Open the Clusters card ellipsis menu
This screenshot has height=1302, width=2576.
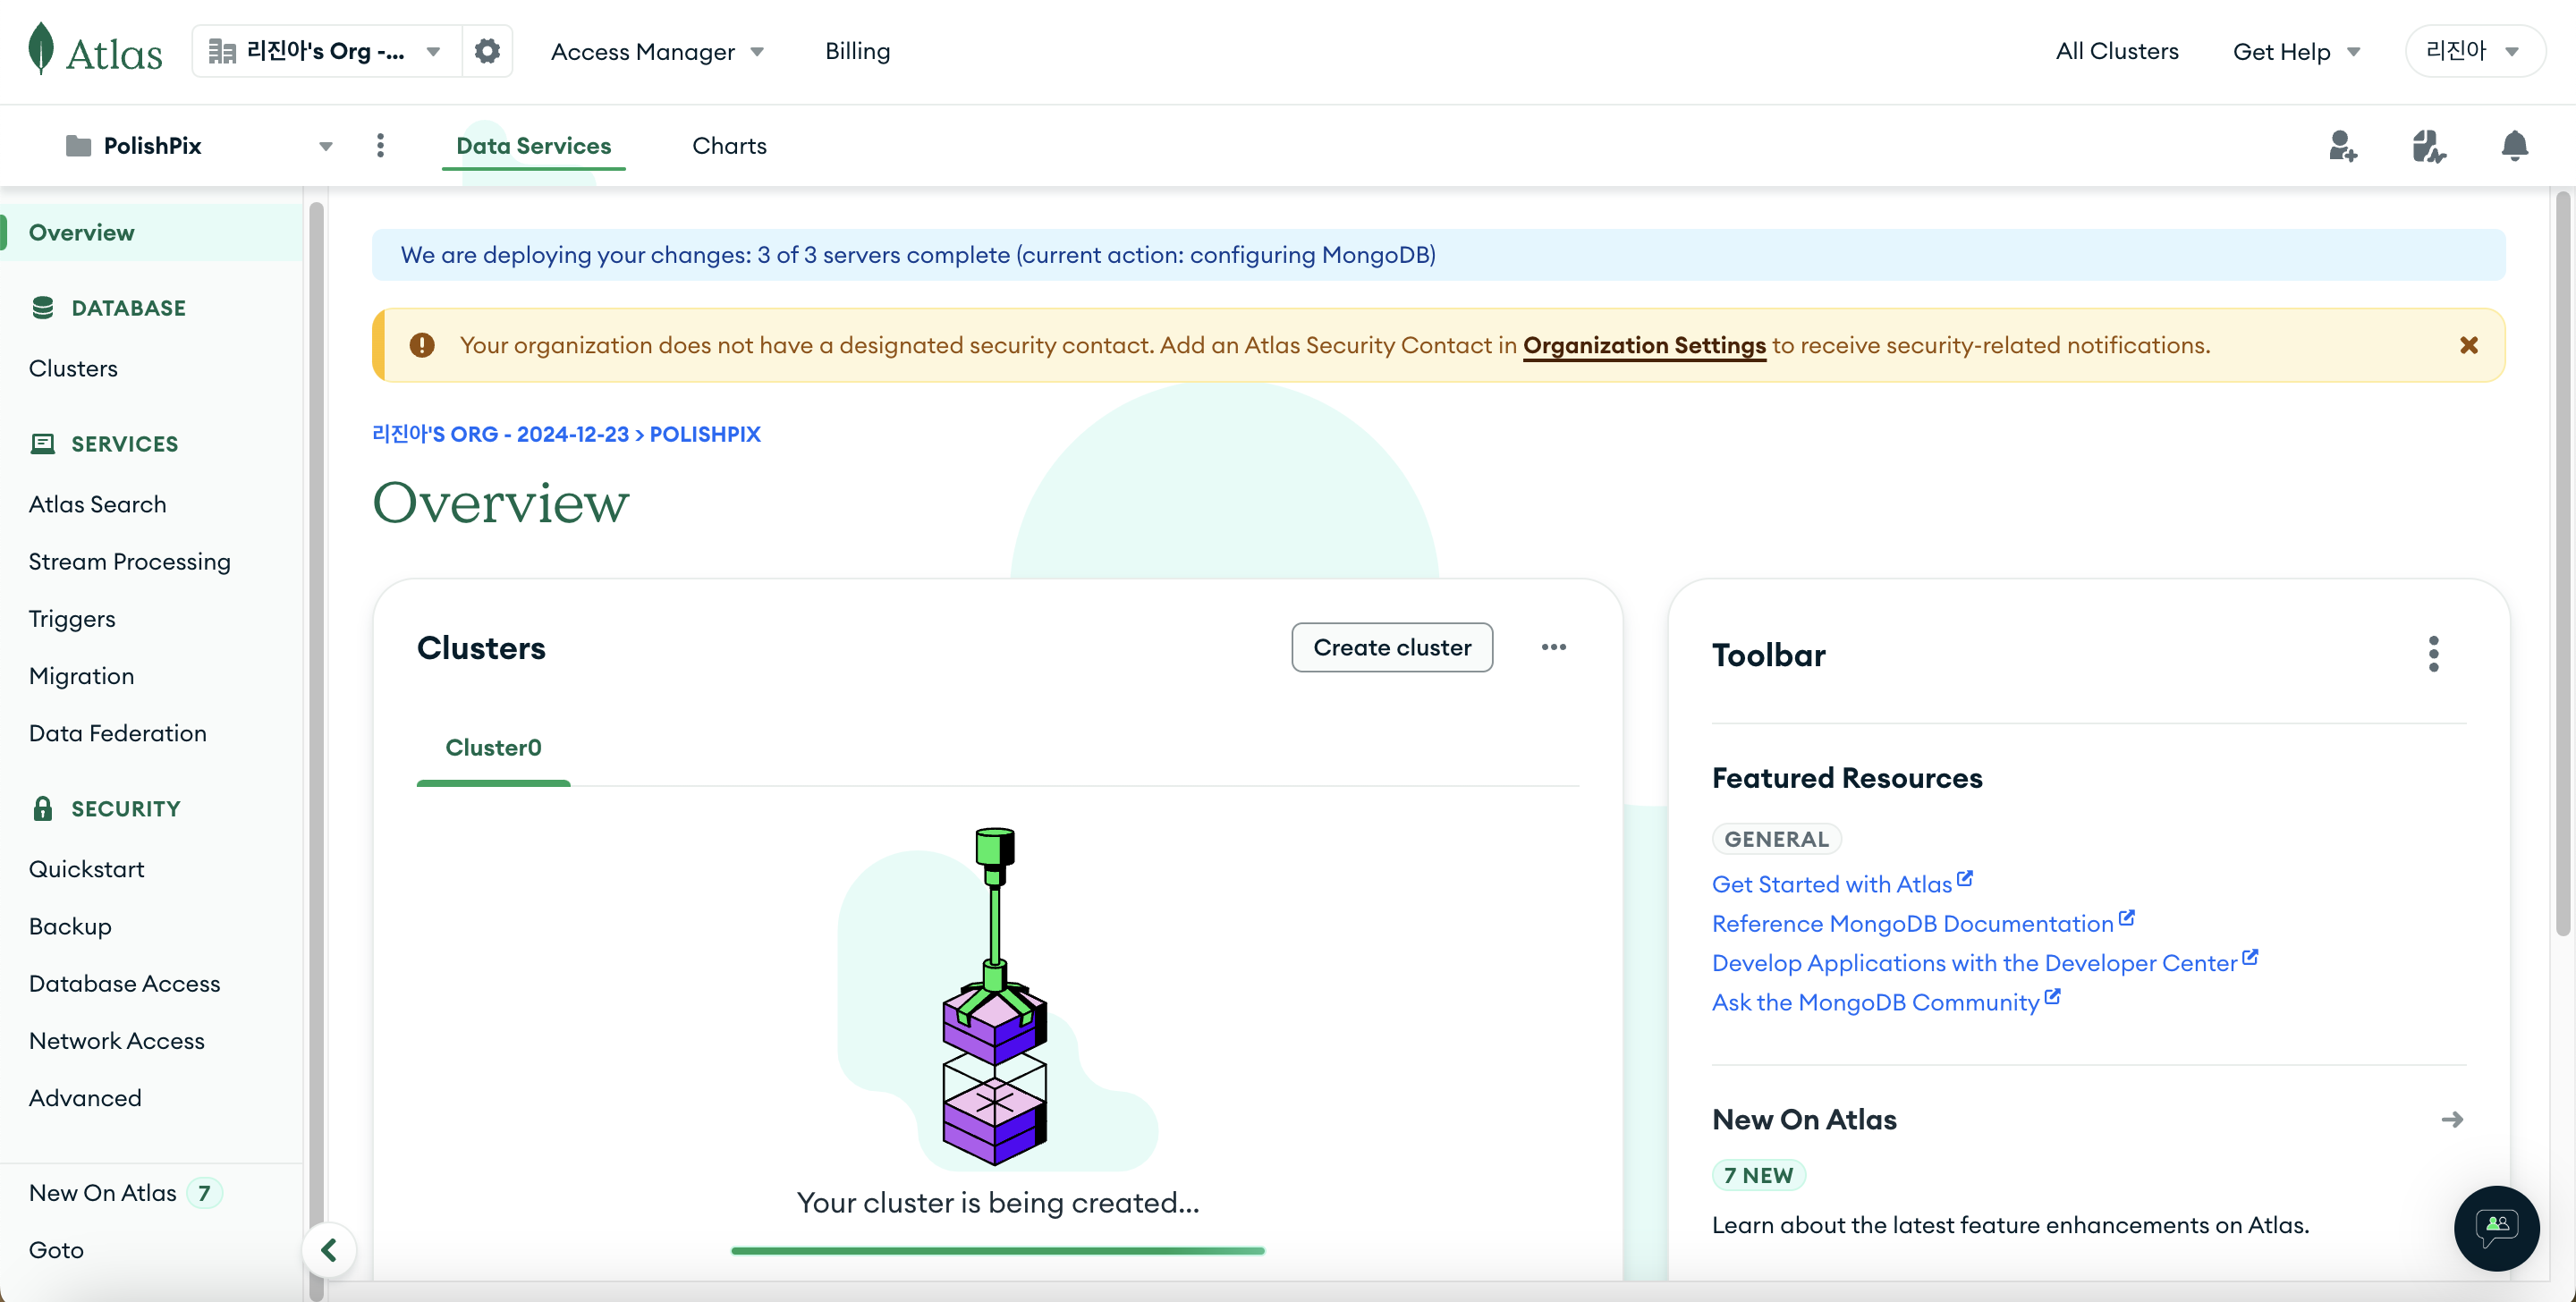point(1553,647)
